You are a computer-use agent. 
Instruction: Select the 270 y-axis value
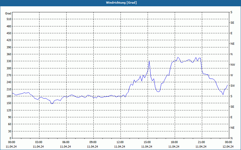[x=9, y=75]
